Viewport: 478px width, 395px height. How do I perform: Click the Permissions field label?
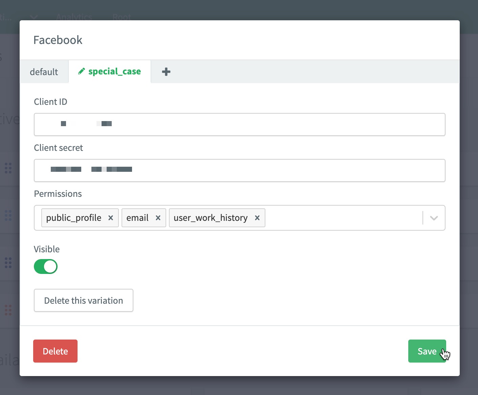pyautogui.click(x=58, y=194)
